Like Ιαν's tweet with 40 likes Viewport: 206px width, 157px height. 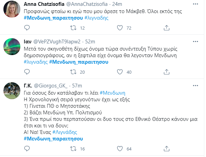(120, 72)
